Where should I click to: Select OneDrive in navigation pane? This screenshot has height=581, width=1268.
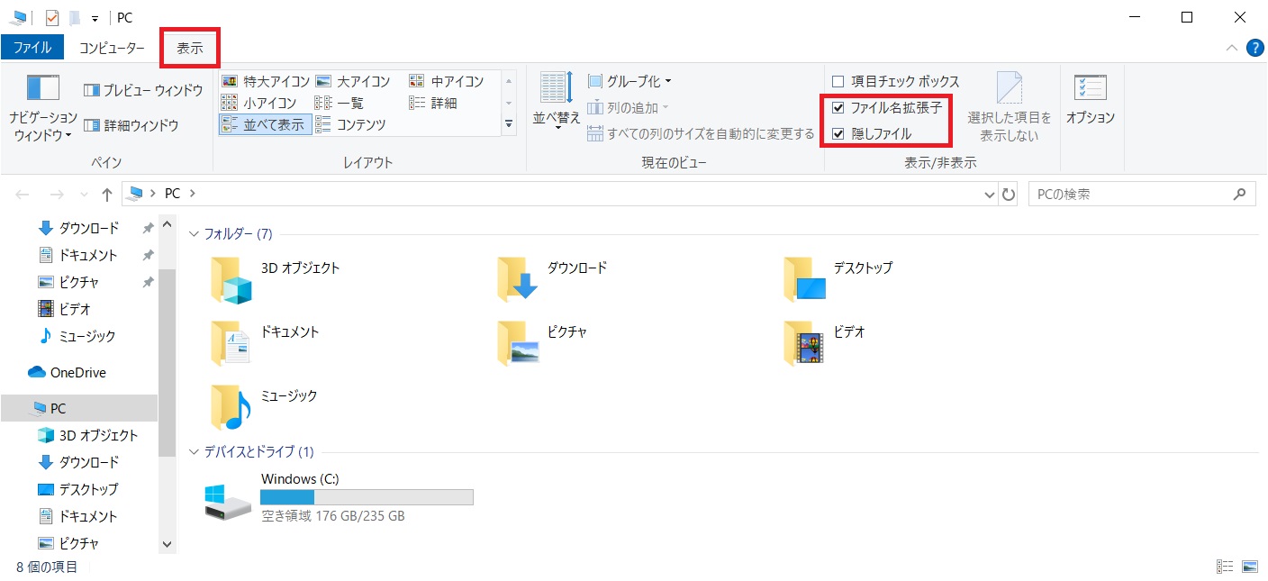click(77, 372)
